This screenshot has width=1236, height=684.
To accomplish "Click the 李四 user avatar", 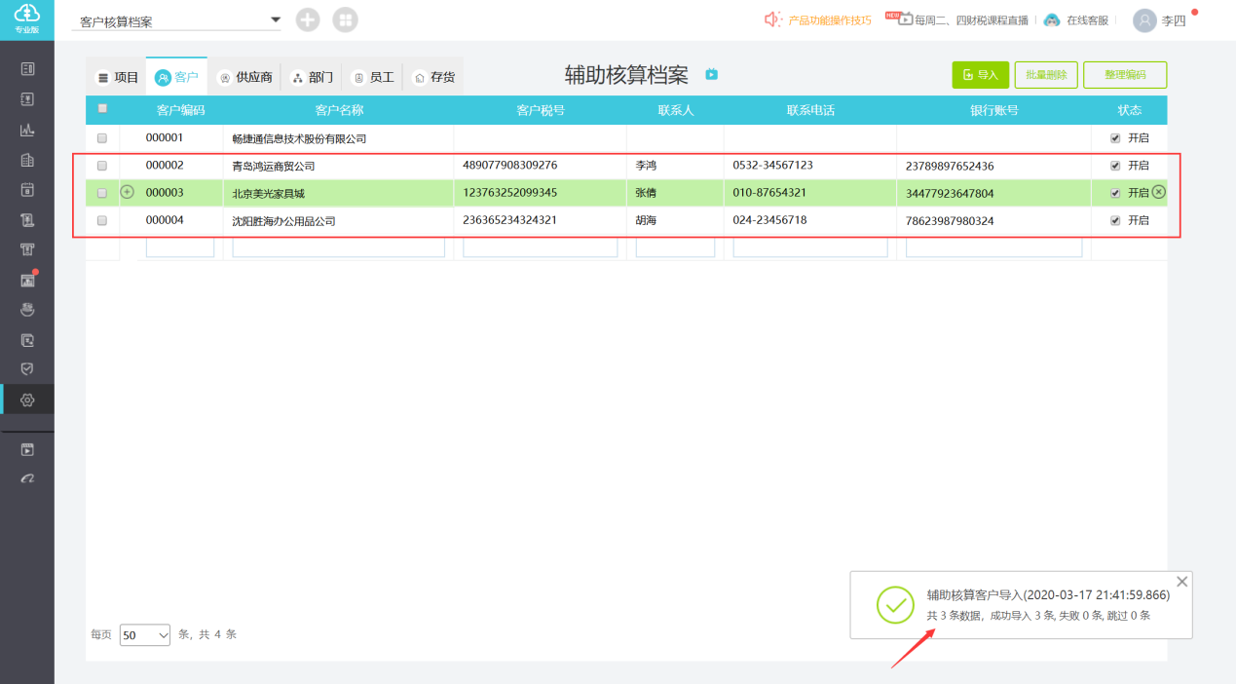I will 1144,19.
